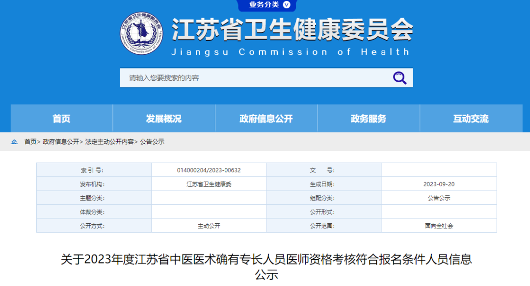The width and height of the screenshot is (530, 286).
Task: Click the Jiangsu Commission of Health English subtitle
Action: click(x=291, y=52)
